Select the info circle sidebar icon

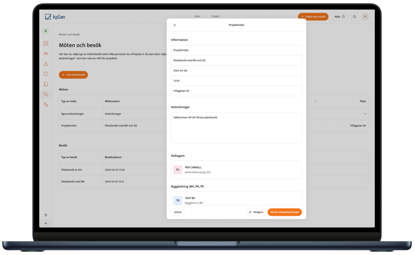pyautogui.click(x=46, y=74)
